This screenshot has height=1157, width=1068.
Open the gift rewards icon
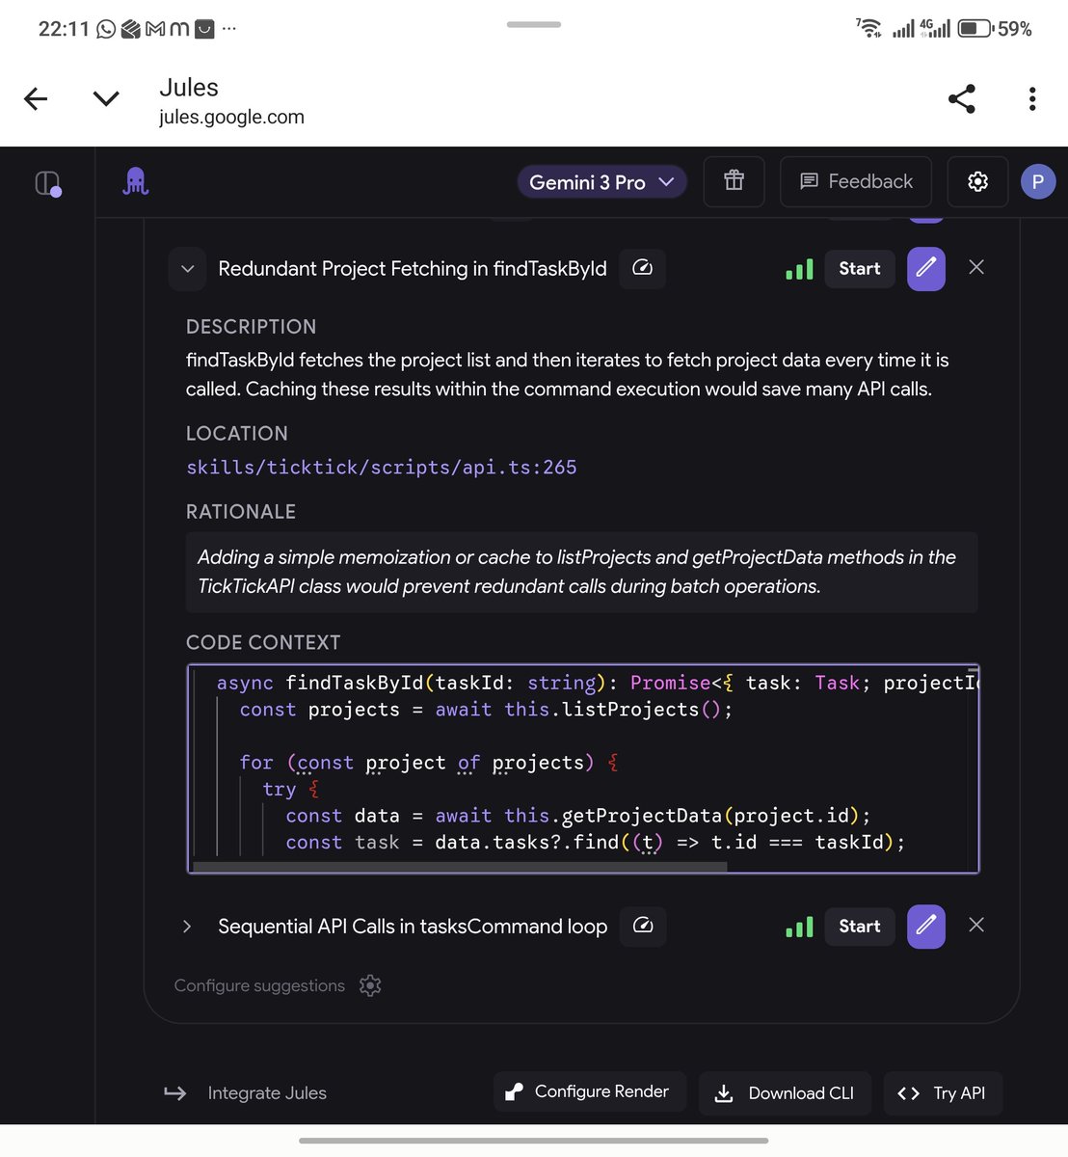click(x=734, y=181)
